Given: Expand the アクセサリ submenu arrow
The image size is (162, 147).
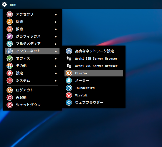Looking at the screenshot, I should coord(56,15).
